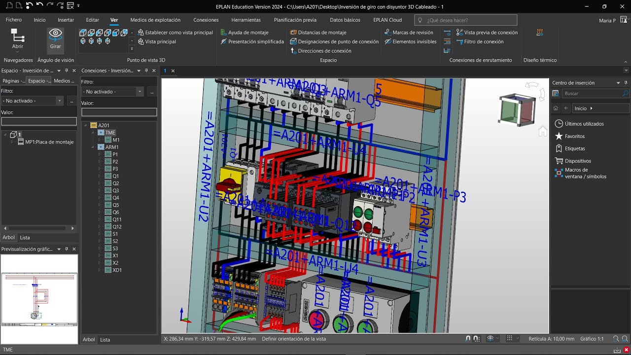The height and width of the screenshot is (355, 631).
Task: Open the Herramientas ribbon tab
Action: click(246, 20)
